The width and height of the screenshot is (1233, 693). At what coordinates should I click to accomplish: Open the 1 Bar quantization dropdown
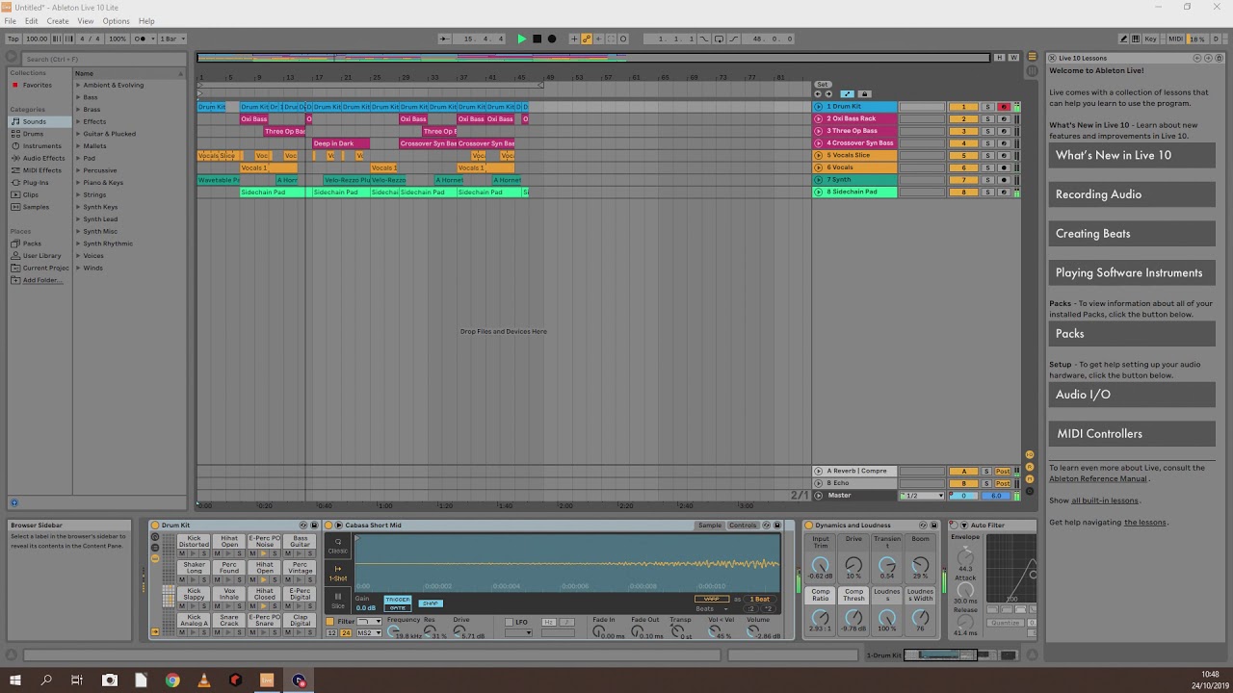pyautogui.click(x=171, y=38)
